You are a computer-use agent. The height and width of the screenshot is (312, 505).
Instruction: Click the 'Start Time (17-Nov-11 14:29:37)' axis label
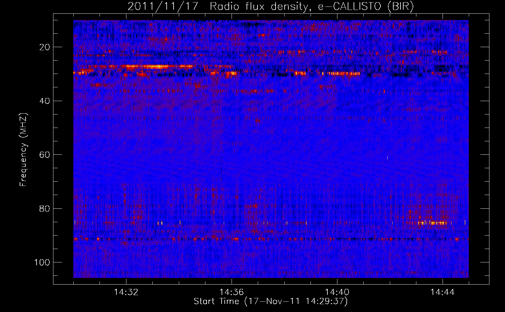point(271,301)
